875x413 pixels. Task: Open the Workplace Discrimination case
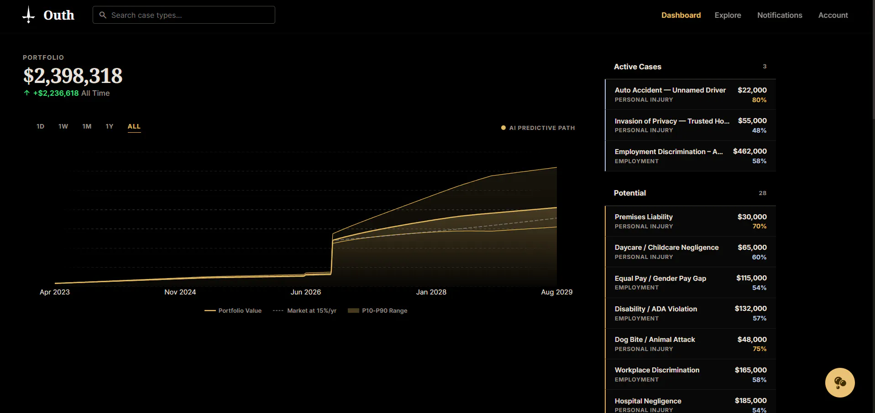(x=690, y=374)
